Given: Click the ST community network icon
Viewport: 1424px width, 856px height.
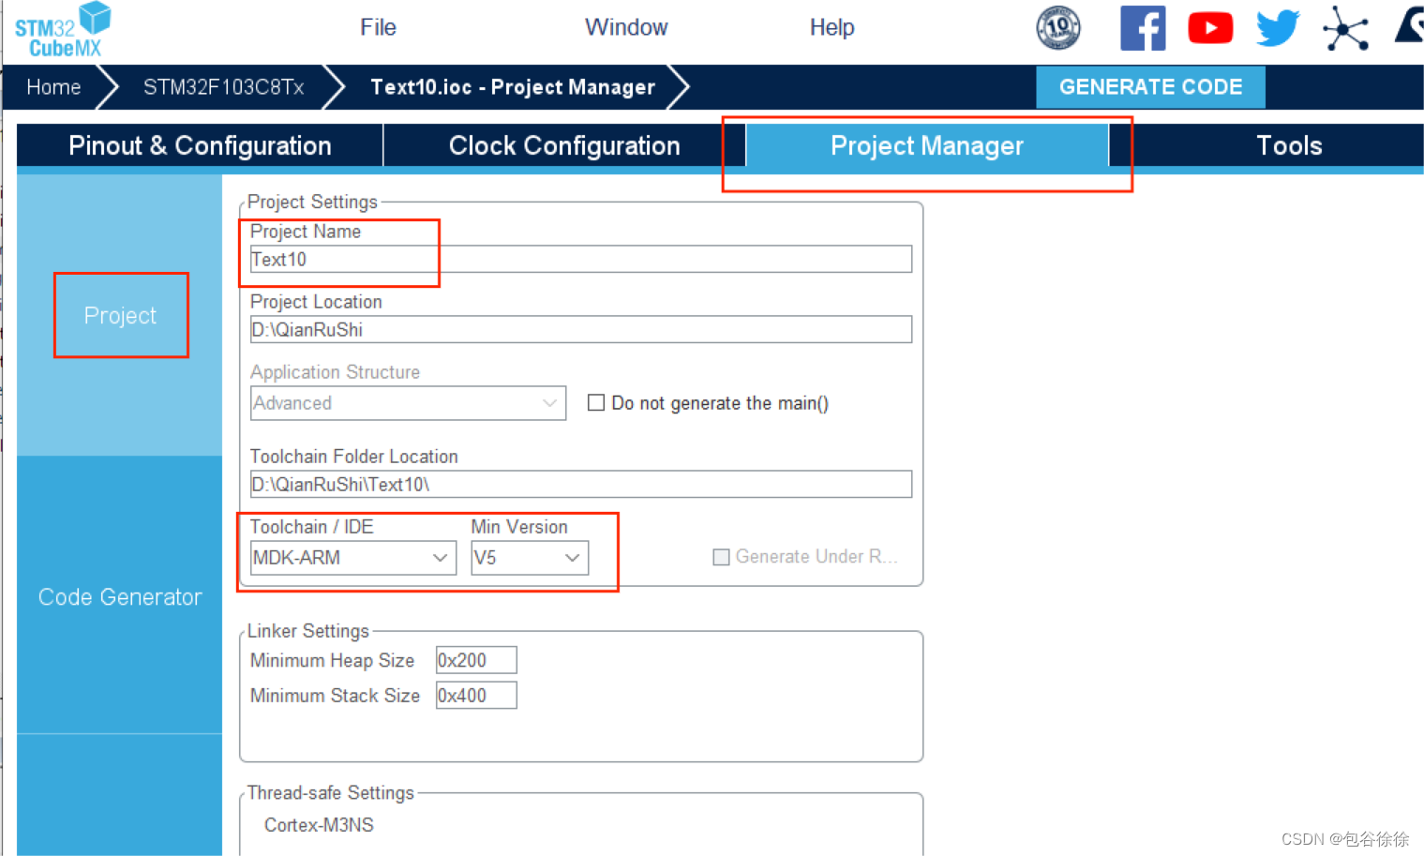Looking at the screenshot, I should (1345, 28).
